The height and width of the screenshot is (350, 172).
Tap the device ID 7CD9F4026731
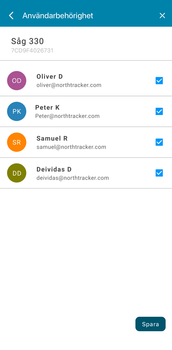[x=32, y=50]
